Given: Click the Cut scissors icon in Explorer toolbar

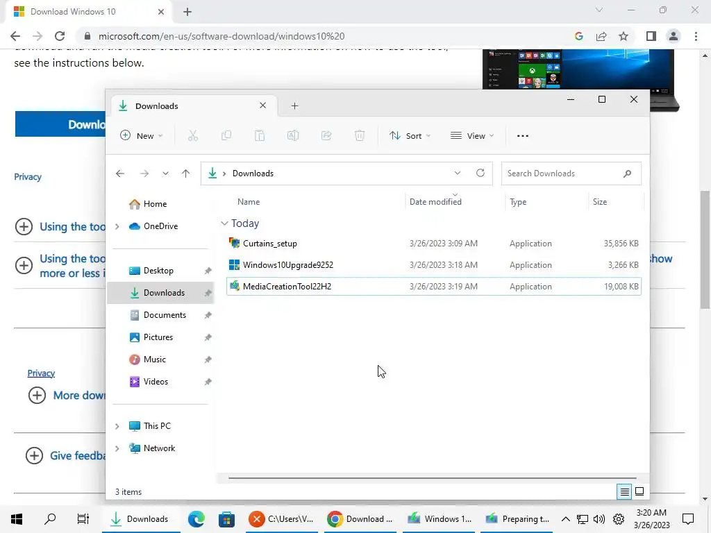Looking at the screenshot, I should coord(193,135).
